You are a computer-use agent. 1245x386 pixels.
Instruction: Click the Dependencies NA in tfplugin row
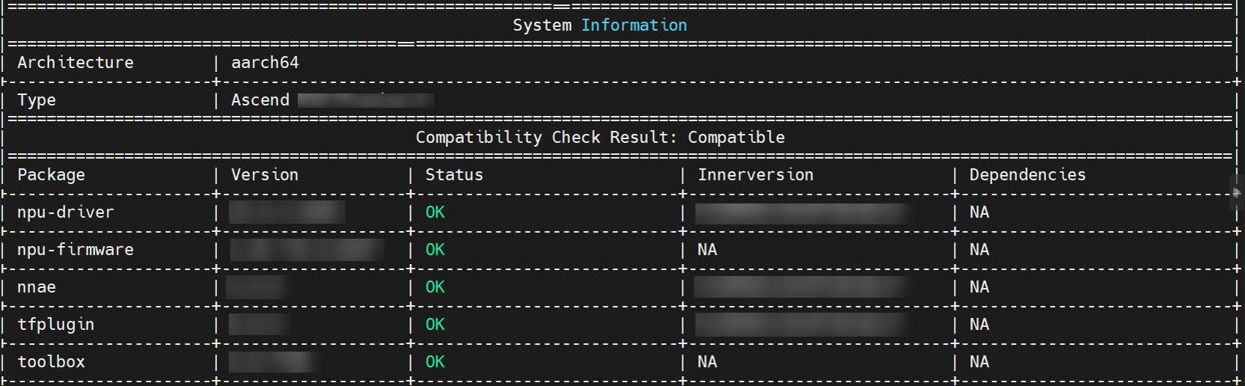[979, 325]
